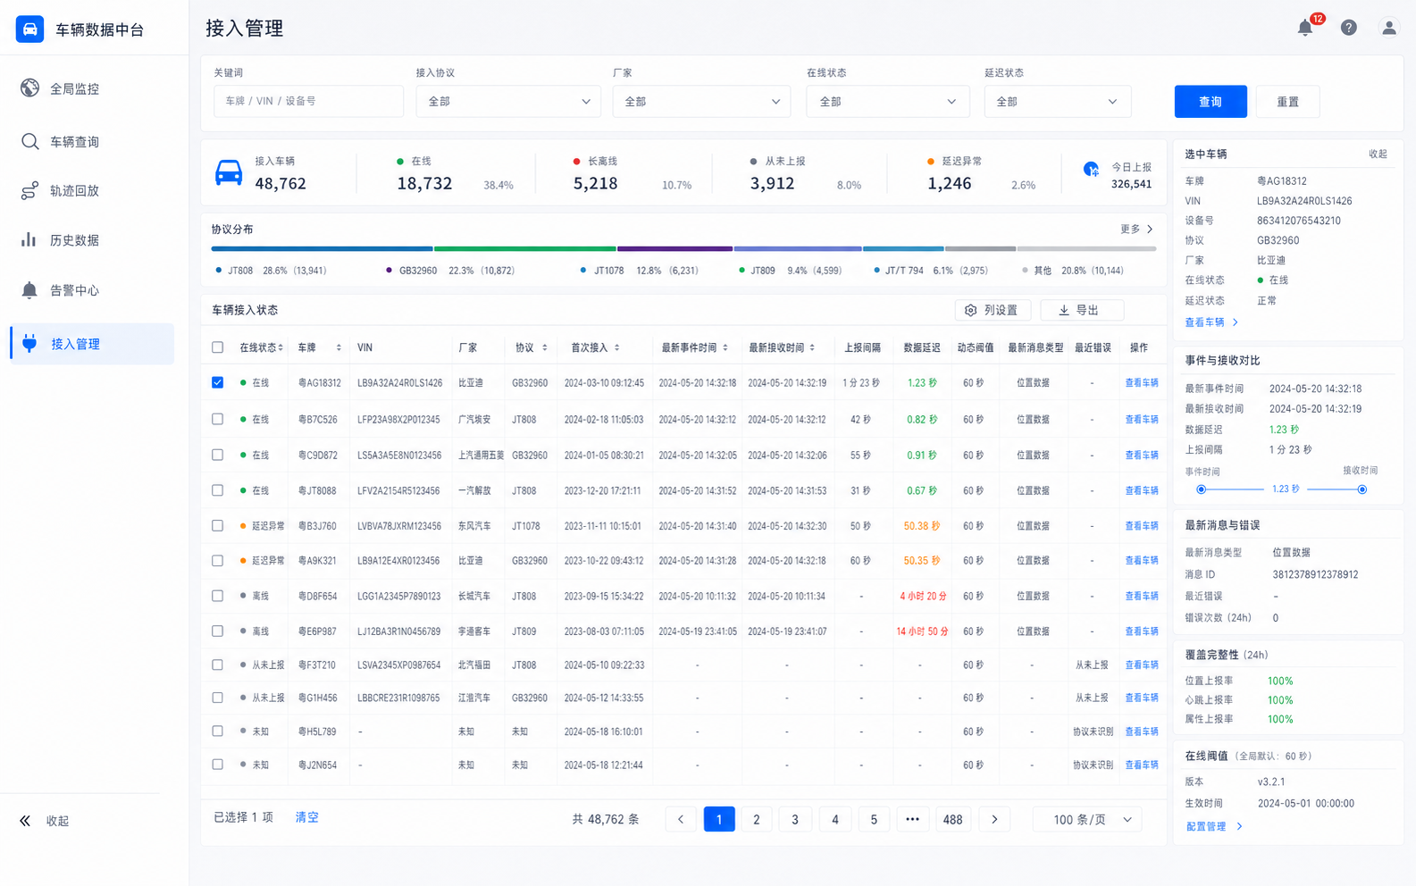Toggle the select-all checkbox in table header
Viewport: 1416px width, 886px height.
tap(217, 347)
